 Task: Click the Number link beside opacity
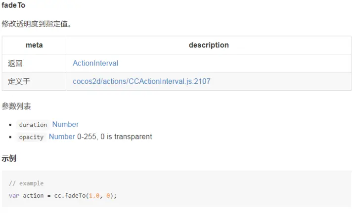(62, 137)
